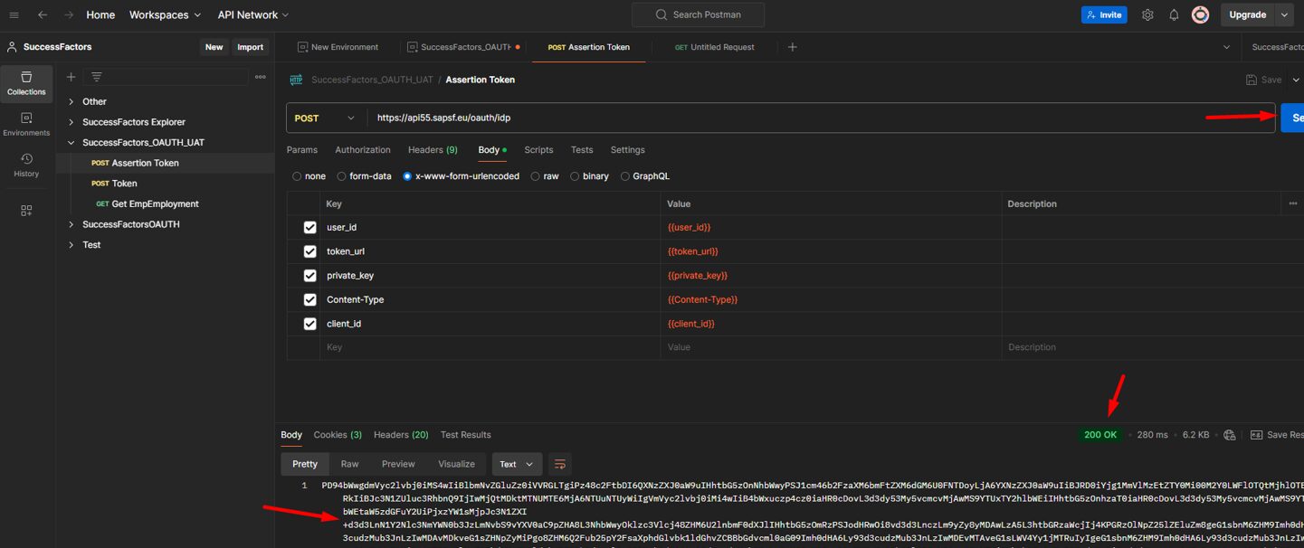Expand the SuccessFactors Explorer collection
The image size is (1304, 548).
71,122
